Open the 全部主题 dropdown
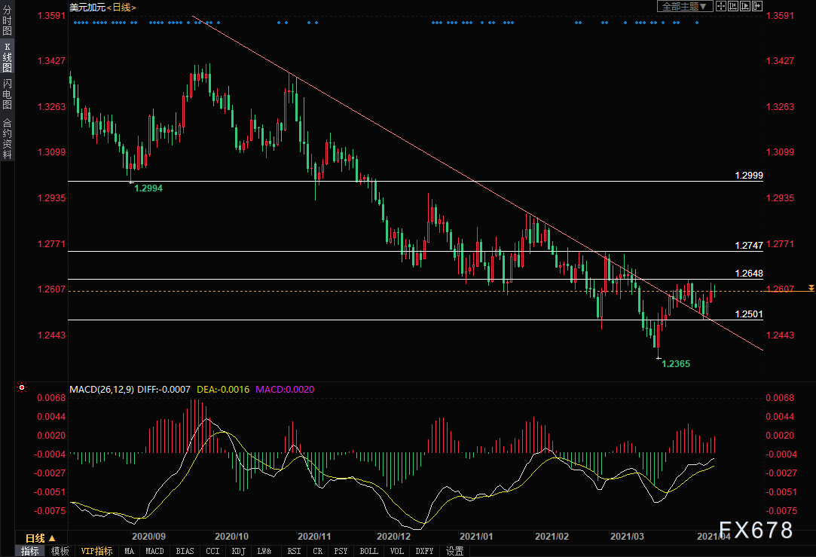816x557 pixels. [x=684, y=7]
